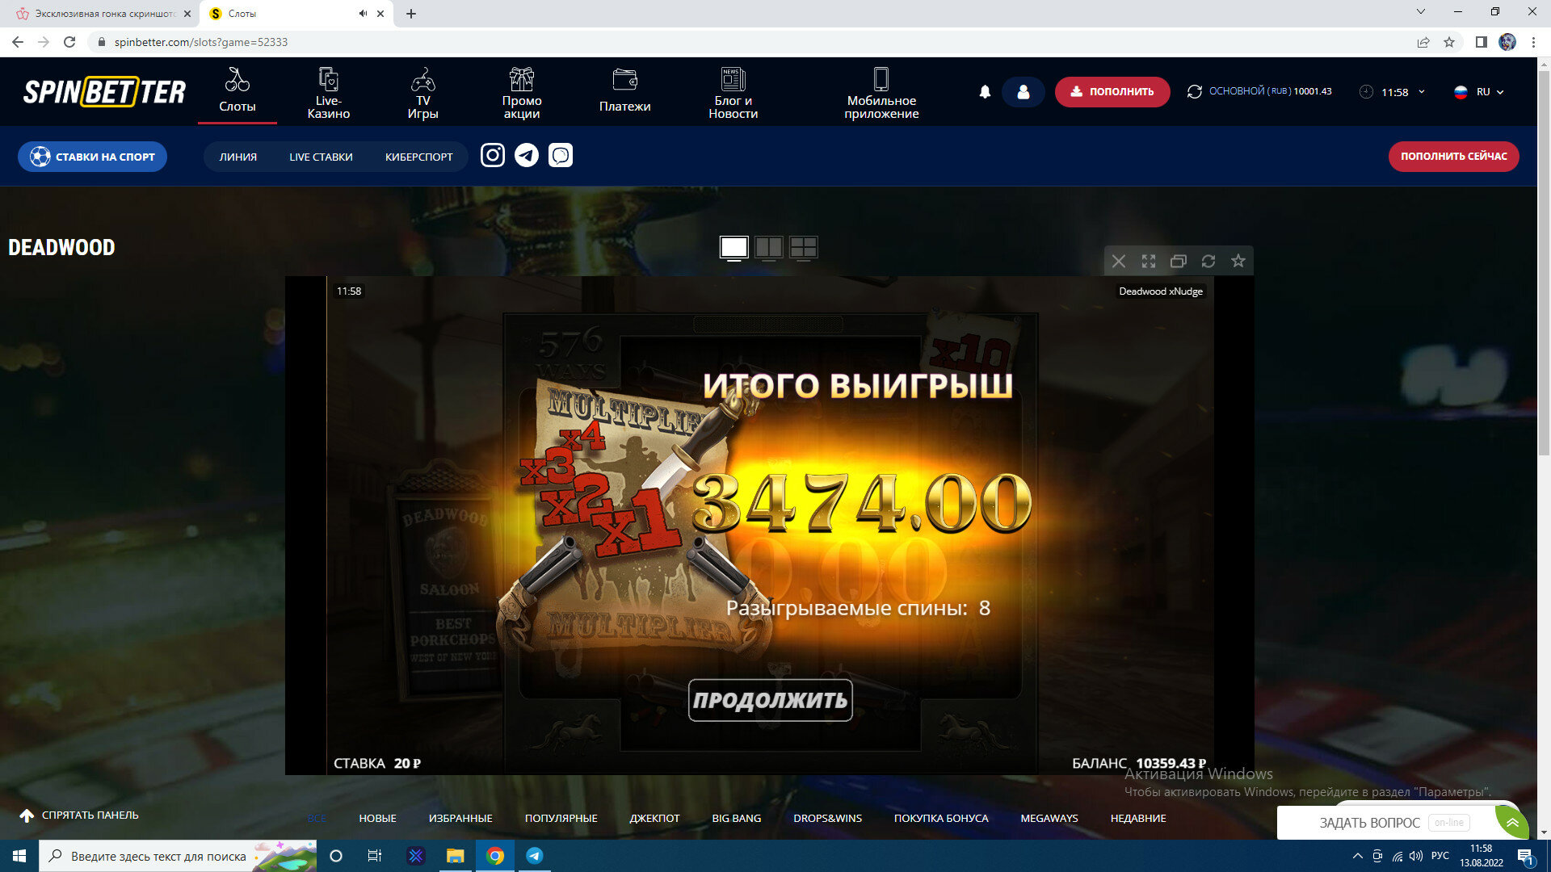
Task: Click the Пополнить сейчас button
Action: 1453,157
